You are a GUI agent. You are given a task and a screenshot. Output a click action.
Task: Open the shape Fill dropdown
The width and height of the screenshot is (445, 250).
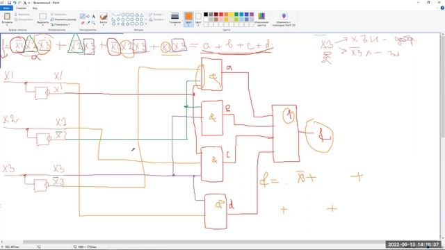coord(156,19)
